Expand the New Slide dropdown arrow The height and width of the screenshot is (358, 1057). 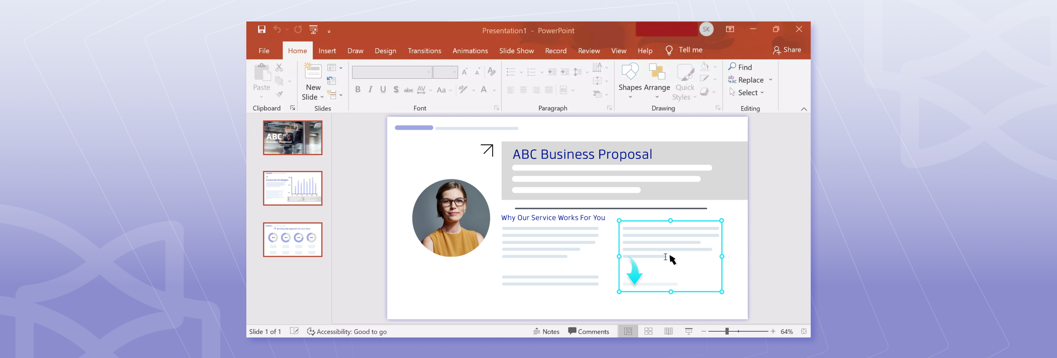(322, 97)
